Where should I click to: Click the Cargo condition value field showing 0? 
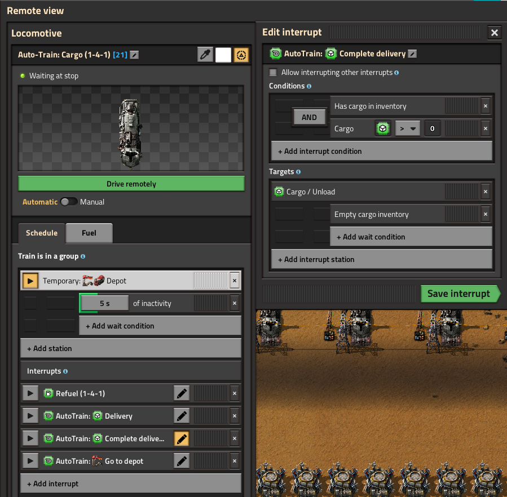click(x=433, y=128)
